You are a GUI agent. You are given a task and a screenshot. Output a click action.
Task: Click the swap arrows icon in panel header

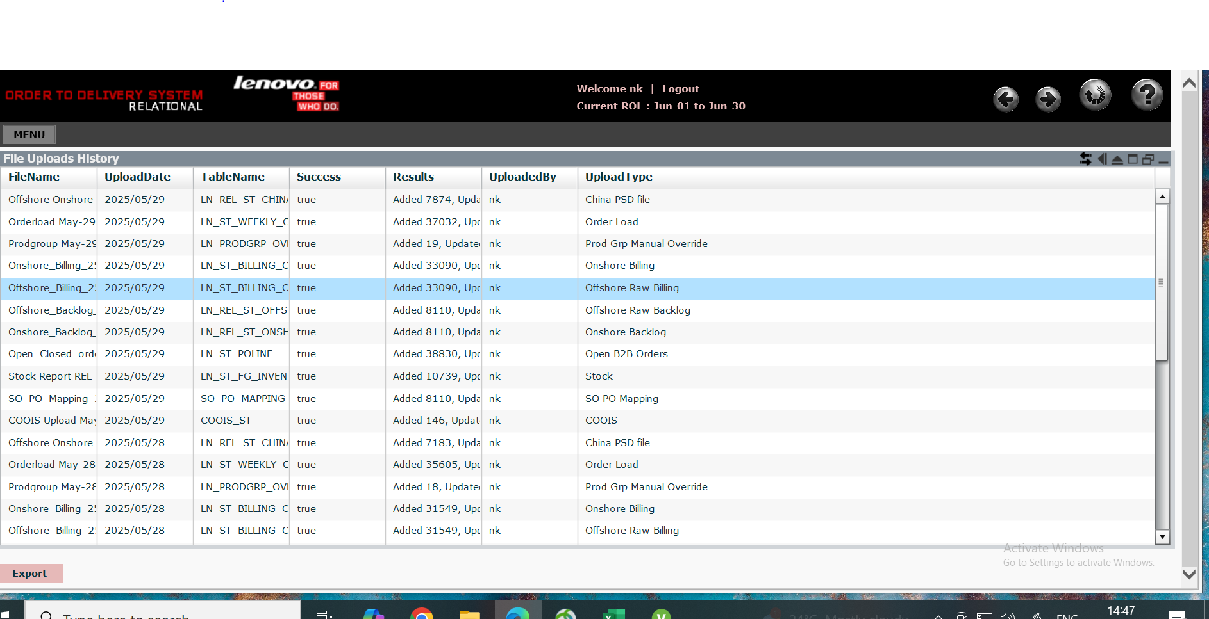pos(1085,159)
